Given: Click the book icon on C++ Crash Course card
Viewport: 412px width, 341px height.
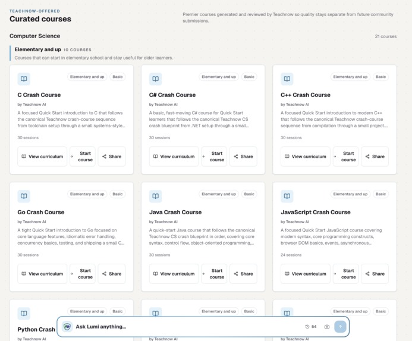Looking at the screenshot, I should pyautogui.click(x=287, y=79).
